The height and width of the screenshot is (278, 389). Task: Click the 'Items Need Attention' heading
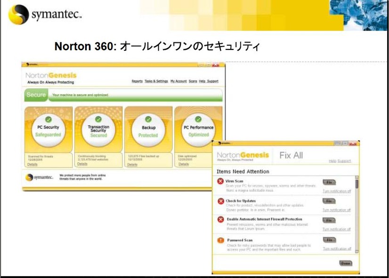(x=243, y=172)
